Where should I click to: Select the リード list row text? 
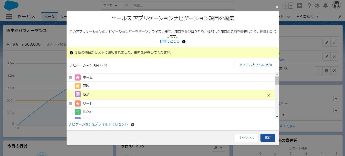coord(88,103)
